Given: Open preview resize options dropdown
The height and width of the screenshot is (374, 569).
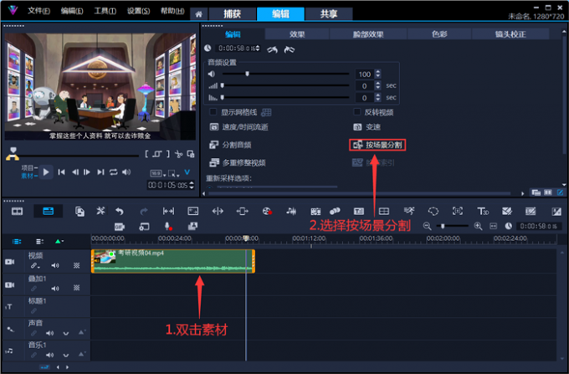Looking at the screenshot, I should (x=173, y=173).
